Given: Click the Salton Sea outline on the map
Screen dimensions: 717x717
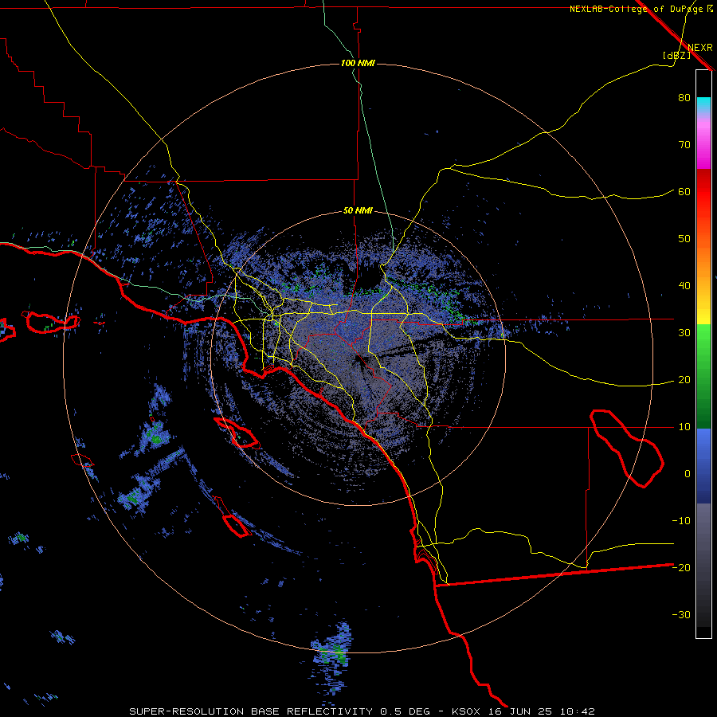Looking at the screenshot, I should point(626,448).
